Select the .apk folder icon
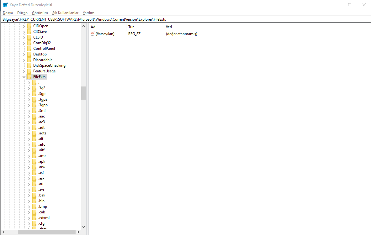Image resolution: width=371 pixels, height=235 pixels. pos(34,161)
